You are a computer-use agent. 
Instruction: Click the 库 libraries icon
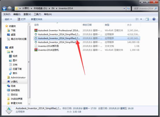coord(8,52)
